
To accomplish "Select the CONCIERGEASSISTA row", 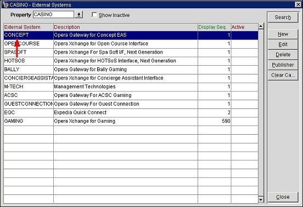I will (131, 78).
